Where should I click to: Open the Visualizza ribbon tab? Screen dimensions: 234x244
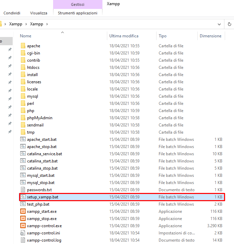coord(39,13)
